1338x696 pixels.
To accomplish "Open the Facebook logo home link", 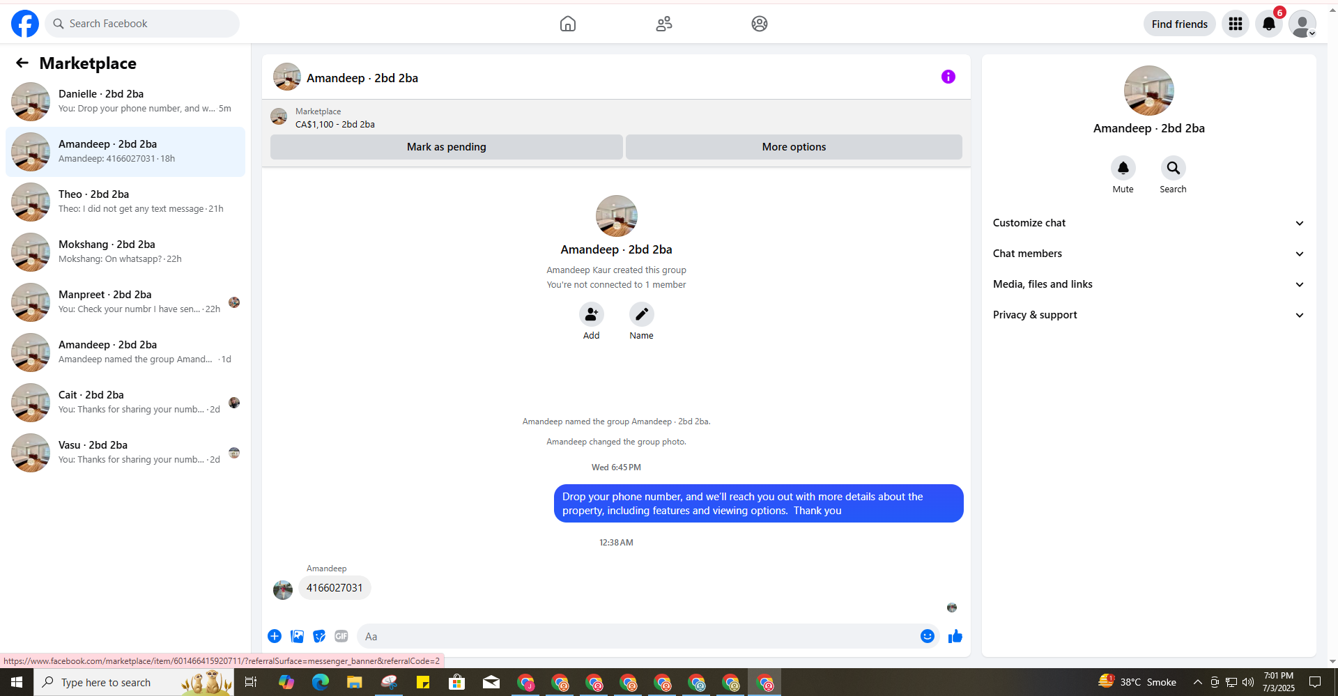I will (x=25, y=24).
